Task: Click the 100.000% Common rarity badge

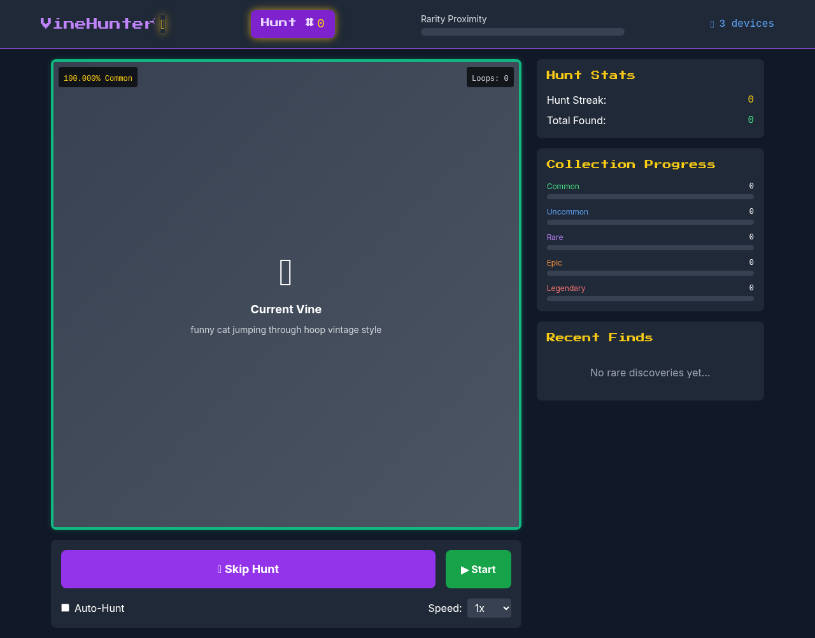Action: coord(97,77)
